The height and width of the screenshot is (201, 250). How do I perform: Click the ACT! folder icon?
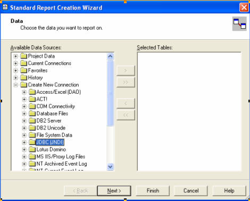coord(32,99)
